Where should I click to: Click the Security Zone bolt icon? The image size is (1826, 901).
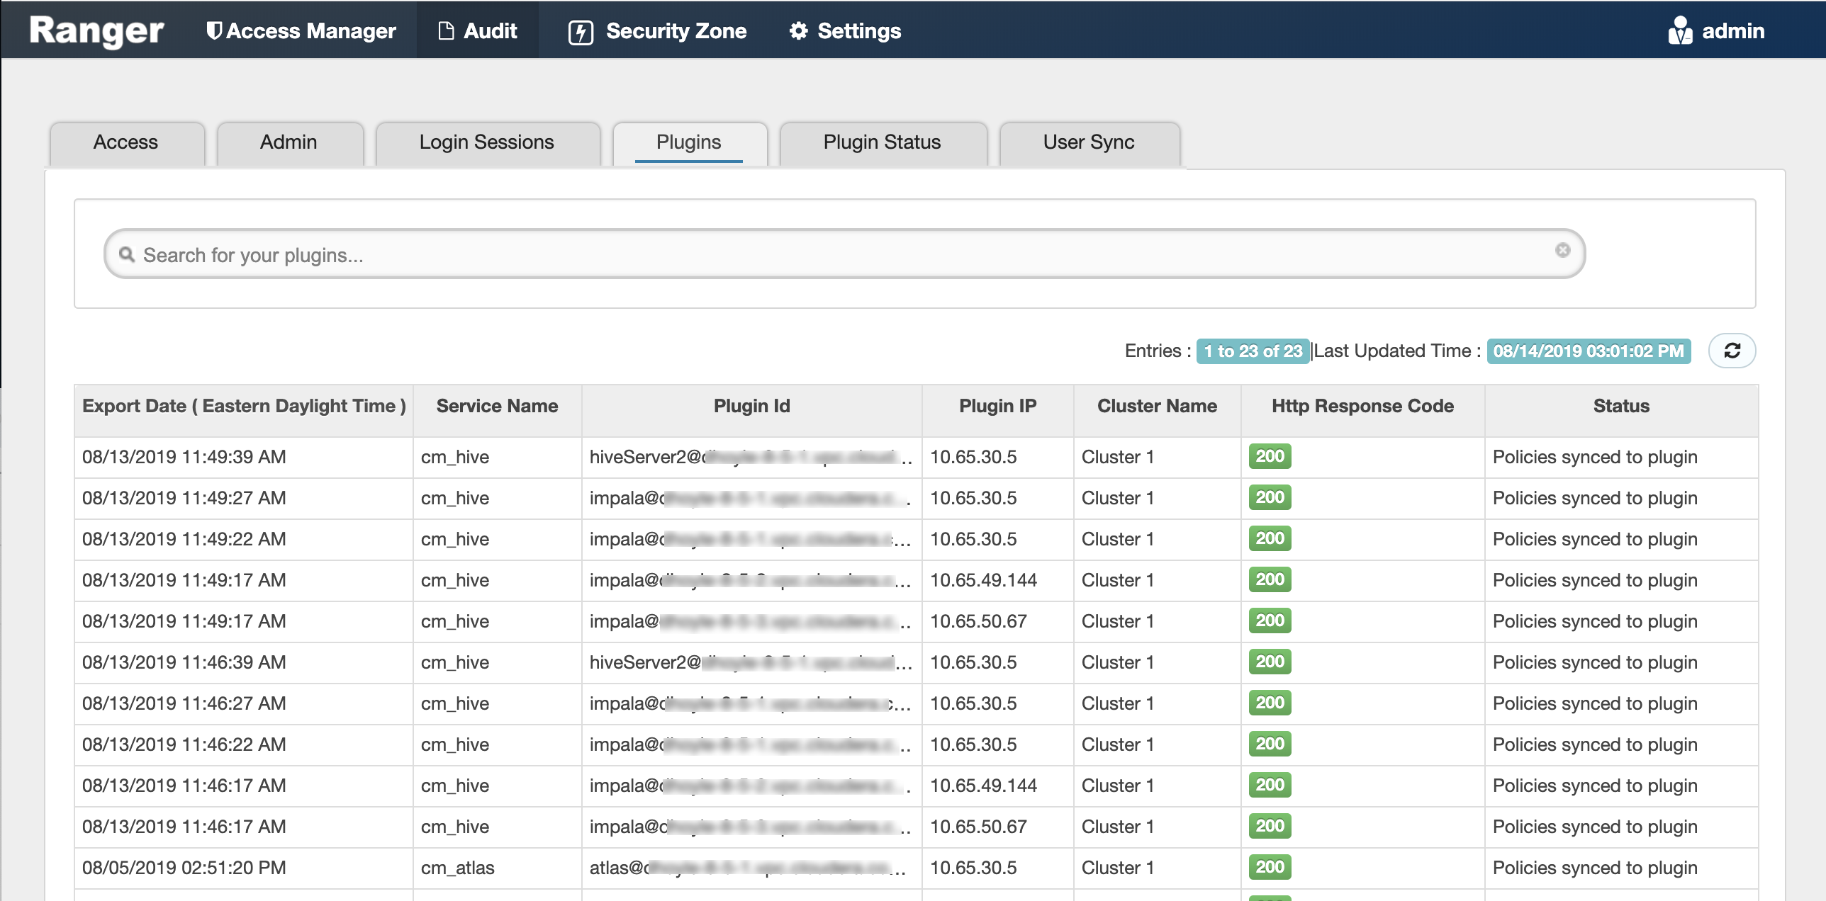pos(581,32)
